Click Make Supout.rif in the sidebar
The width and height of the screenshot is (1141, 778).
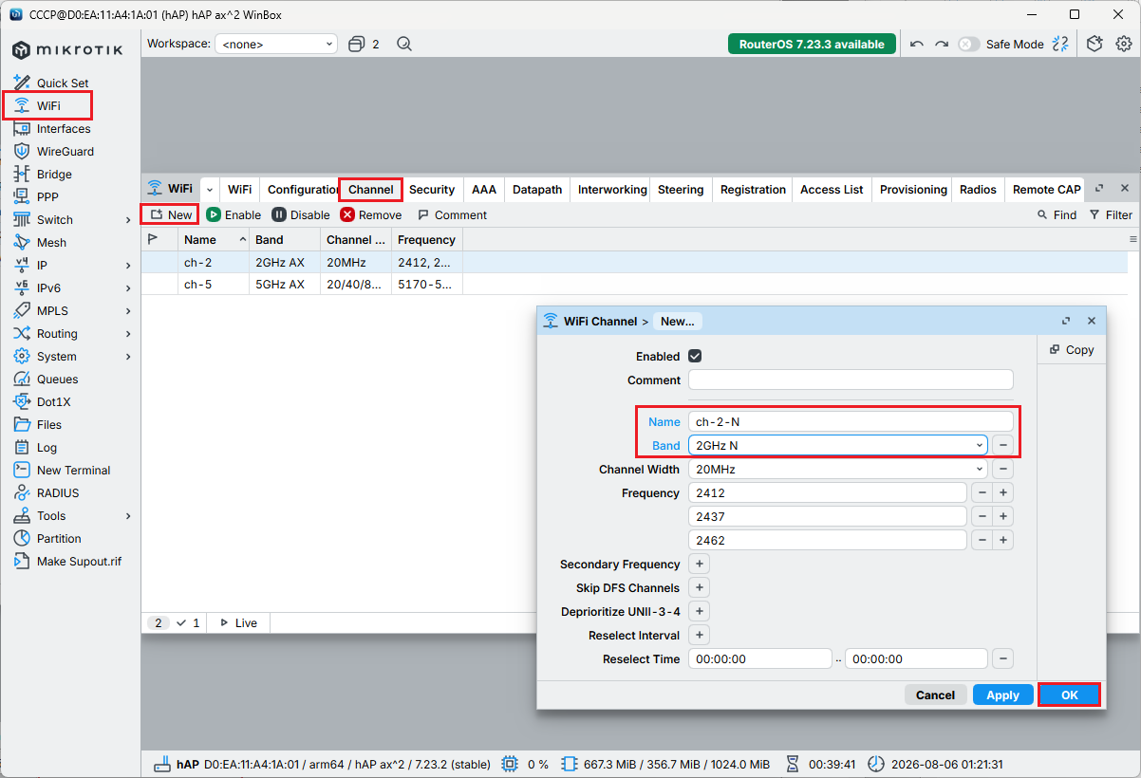coord(67,561)
